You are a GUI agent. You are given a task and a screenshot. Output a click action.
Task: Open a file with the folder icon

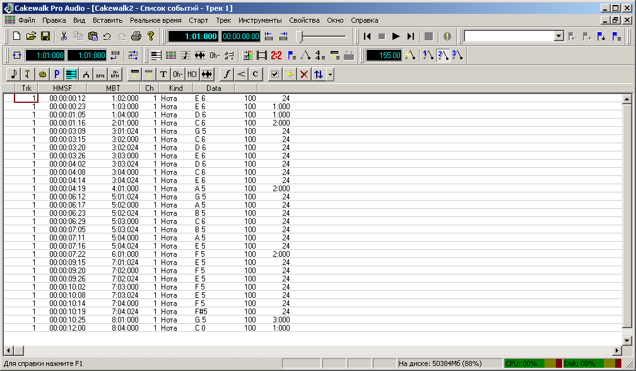[32, 36]
